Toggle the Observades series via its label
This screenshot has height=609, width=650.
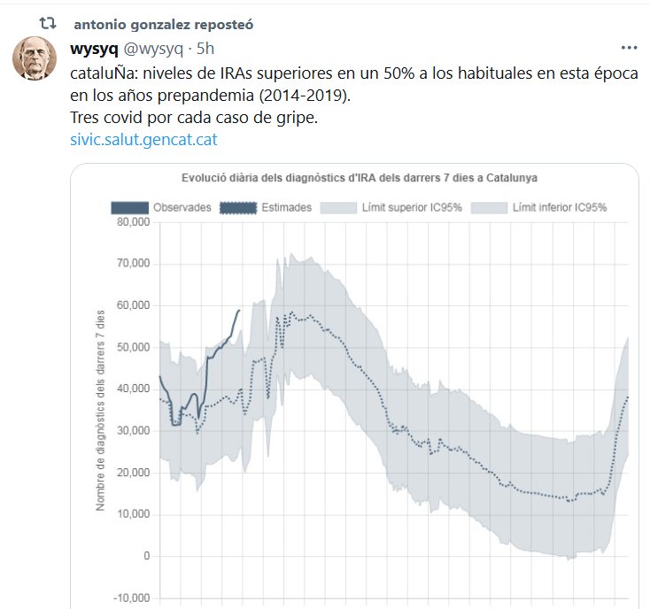point(182,207)
